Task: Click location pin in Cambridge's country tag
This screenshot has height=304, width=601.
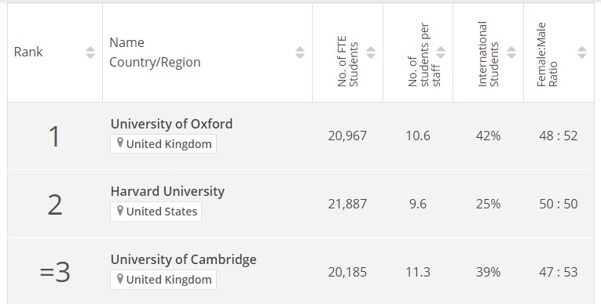Action: point(120,279)
